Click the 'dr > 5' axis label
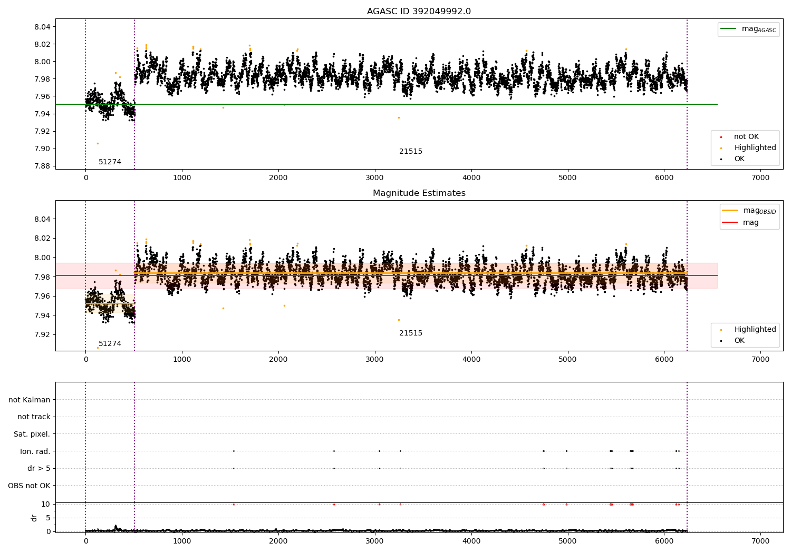The image size is (791, 553). tap(39, 468)
